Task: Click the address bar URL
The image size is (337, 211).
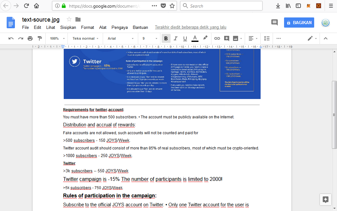Action: [104, 6]
